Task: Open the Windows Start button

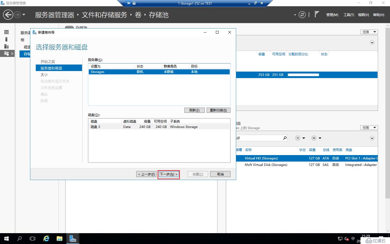Action: tap(6, 239)
